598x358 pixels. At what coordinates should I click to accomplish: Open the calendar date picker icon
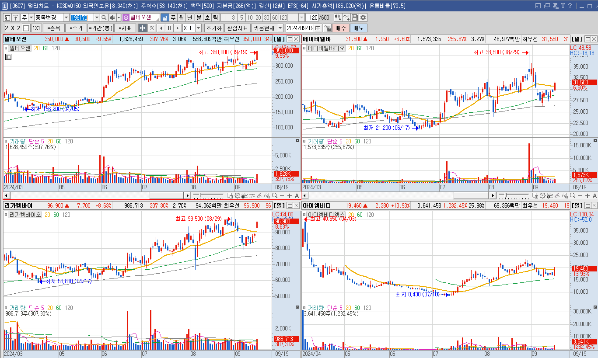318,28
